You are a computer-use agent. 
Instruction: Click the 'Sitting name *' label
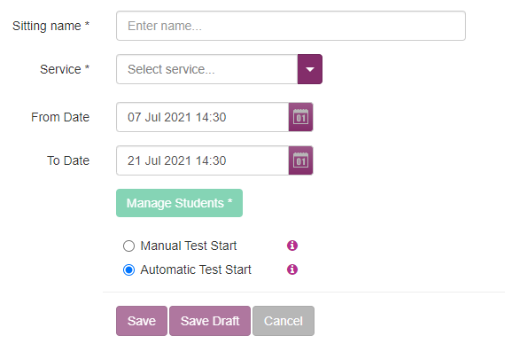50,26
